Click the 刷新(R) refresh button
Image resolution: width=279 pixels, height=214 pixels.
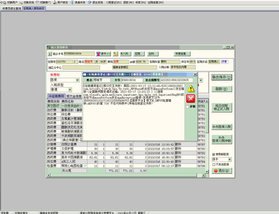[222, 89]
